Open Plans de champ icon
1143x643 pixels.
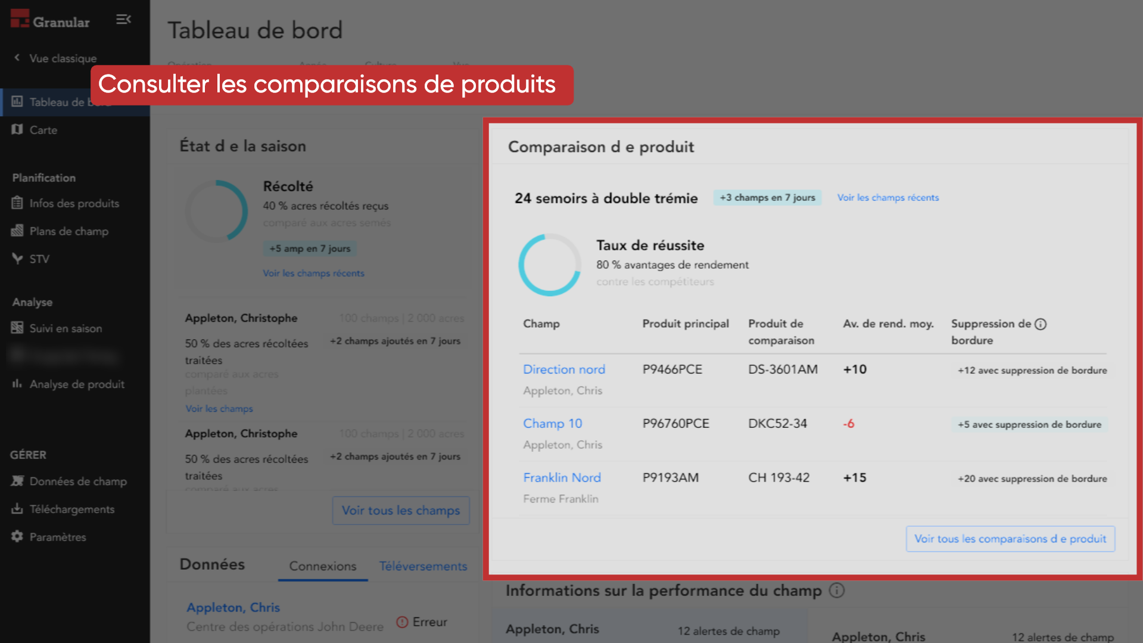click(x=17, y=231)
